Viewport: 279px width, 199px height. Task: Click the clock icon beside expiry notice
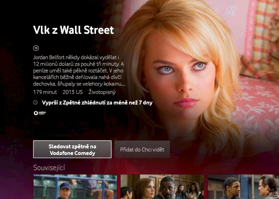click(x=35, y=102)
